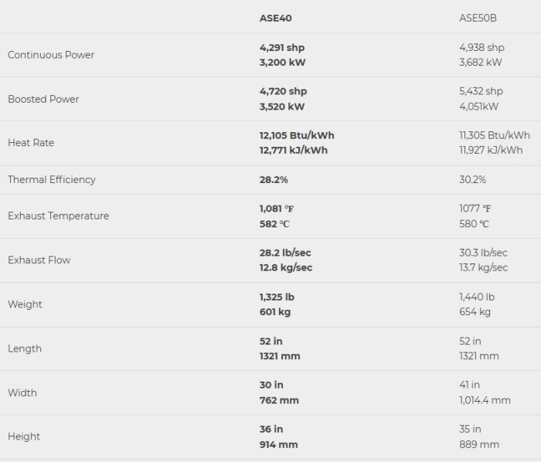Select the 12,105 Btu/kWh heat rate value
This screenshot has height=462, width=541.
click(297, 135)
